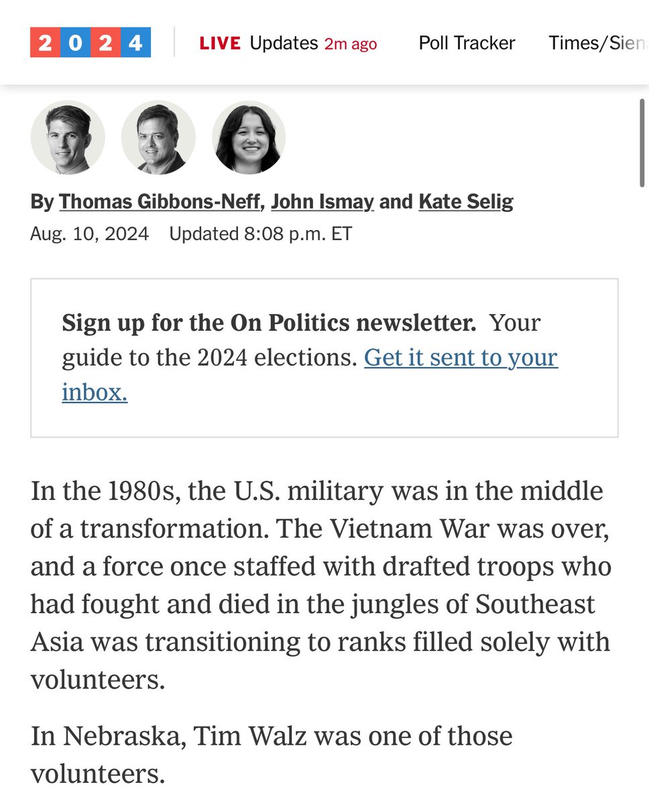The image size is (649, 805).
Task: Open the Poll Tracker nav item
Action: (x=467, y=43)
